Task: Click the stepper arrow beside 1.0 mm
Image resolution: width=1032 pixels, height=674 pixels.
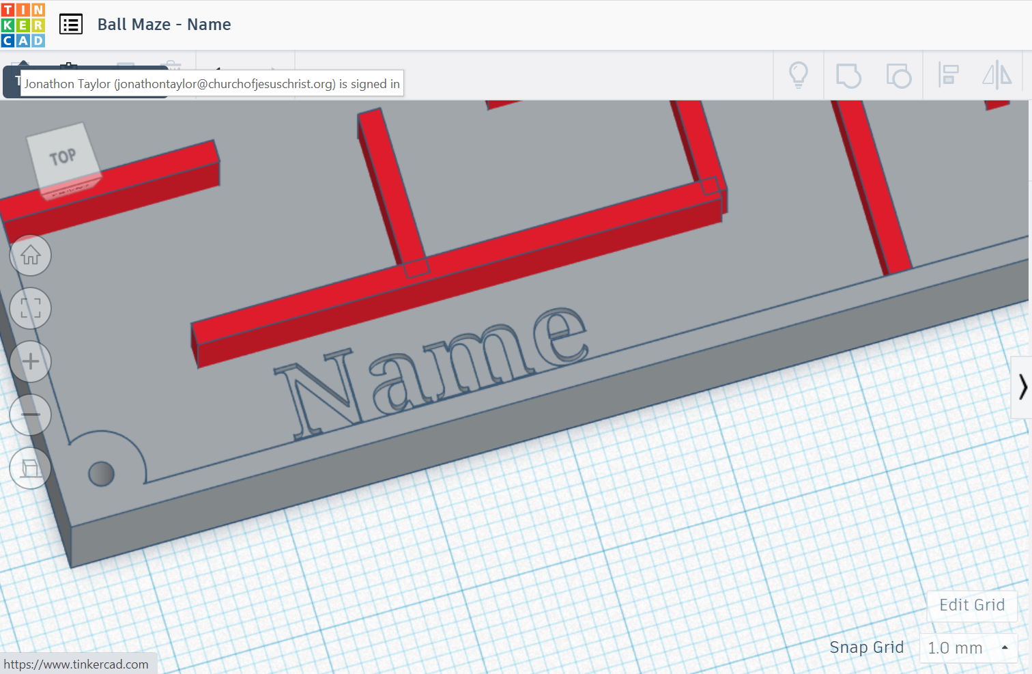Action: pyautogui.click(x=1004, y=647)
